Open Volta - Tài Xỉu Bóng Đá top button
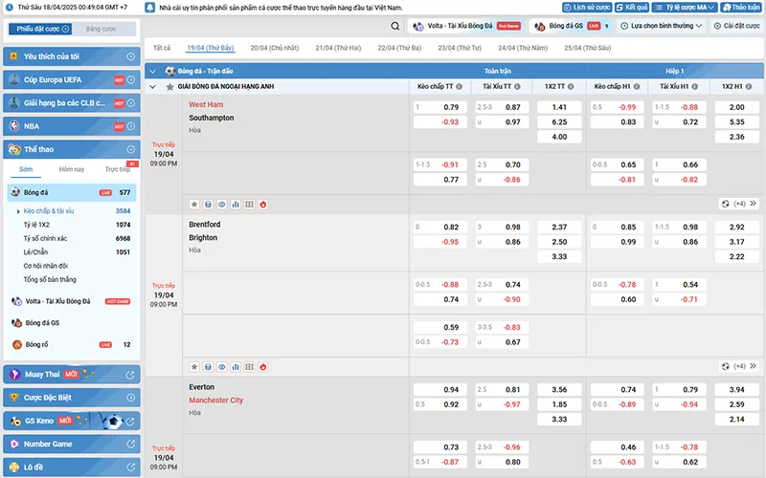The width and height of the screenshot is (766, 478). tap(466, 26)
